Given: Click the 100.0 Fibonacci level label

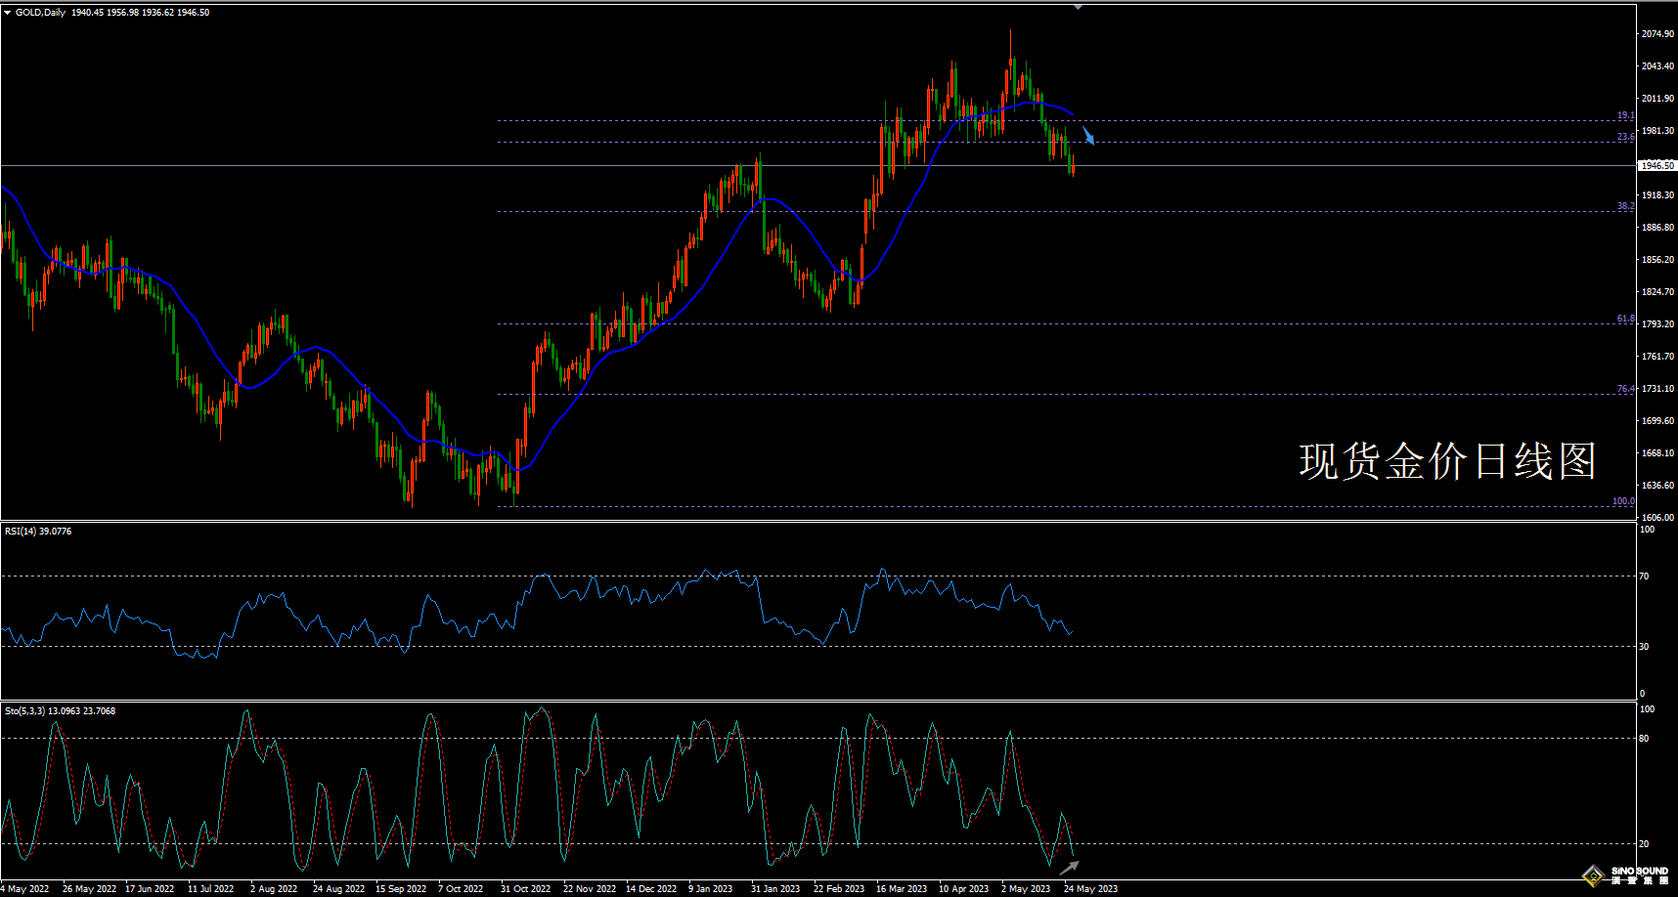Looking at the screenshot, I should pos(1622,501).
